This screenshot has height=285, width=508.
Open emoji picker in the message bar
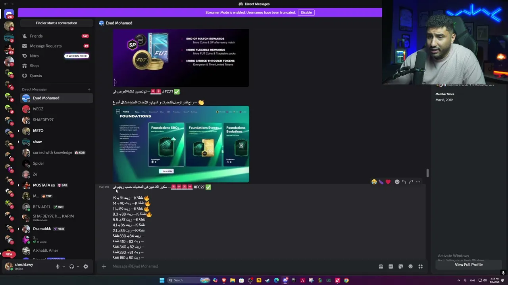pos(410,266)
